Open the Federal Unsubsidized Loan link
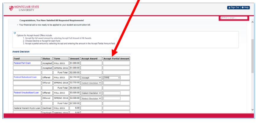 coord(26,92)
